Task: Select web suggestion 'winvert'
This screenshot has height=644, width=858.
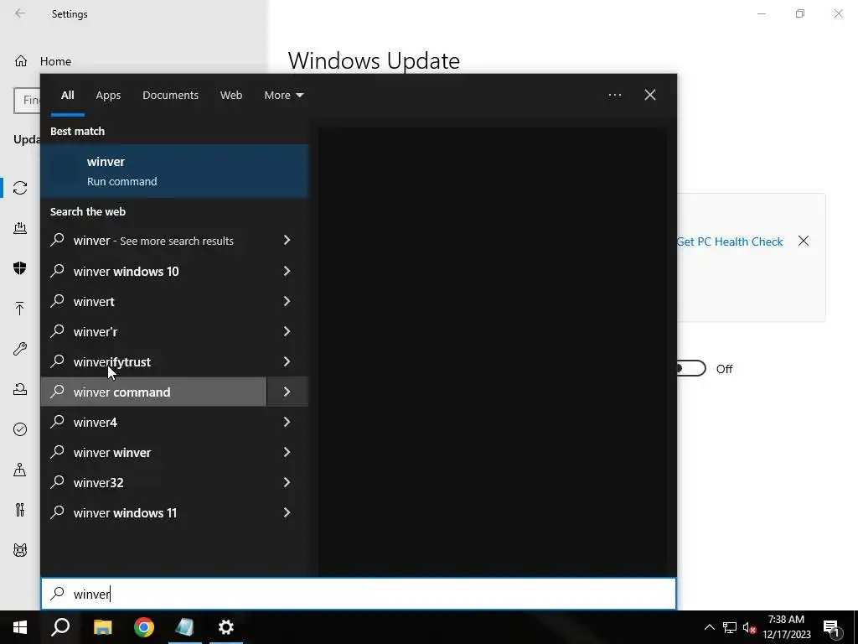Action: [154, 301]
